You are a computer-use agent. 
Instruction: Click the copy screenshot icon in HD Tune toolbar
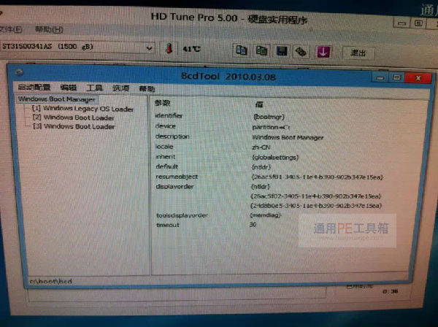261,51
